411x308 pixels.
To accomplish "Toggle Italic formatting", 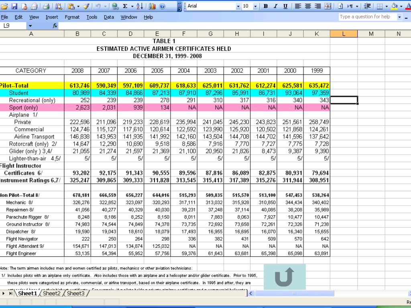I will click(x=275, y=6).
